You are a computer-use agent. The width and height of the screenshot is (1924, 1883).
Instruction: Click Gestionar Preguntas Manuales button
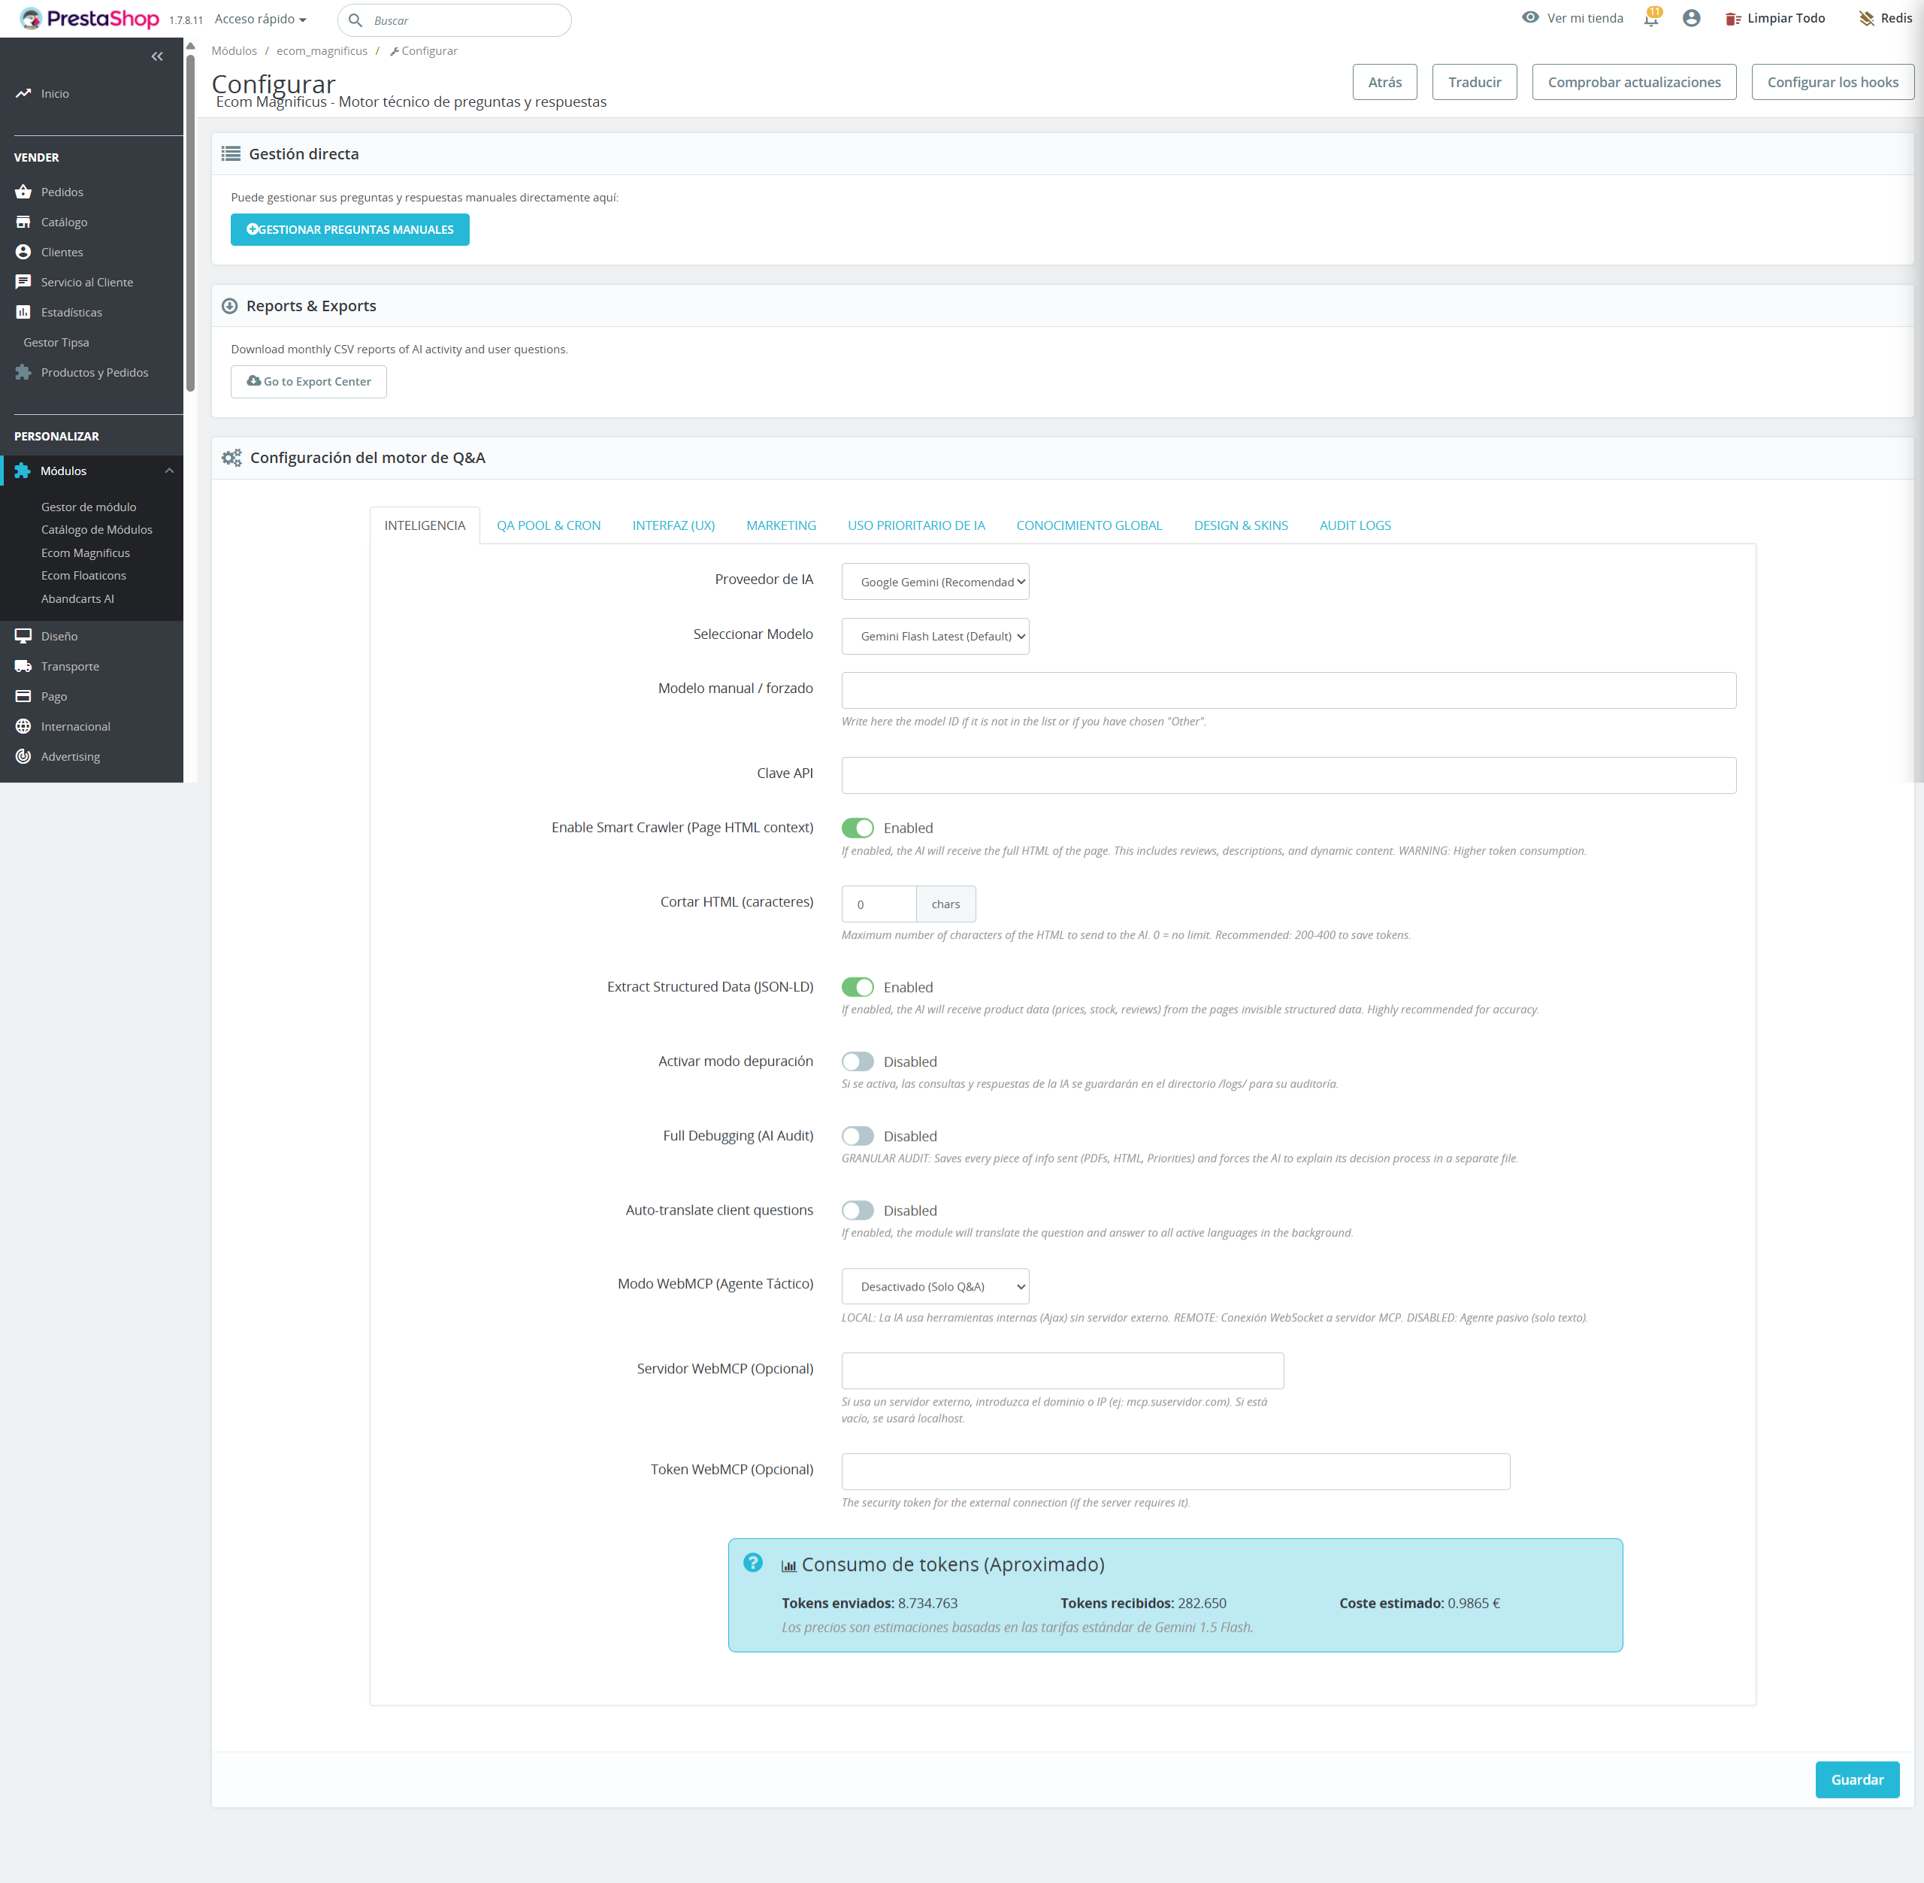click(350, 229)
